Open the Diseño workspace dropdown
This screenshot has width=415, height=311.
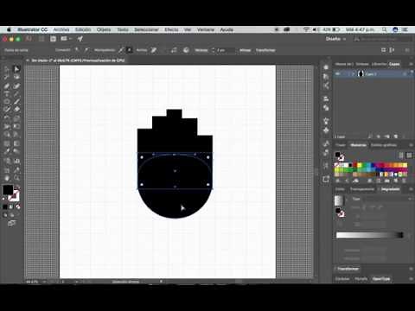click(x=335, y=39)
